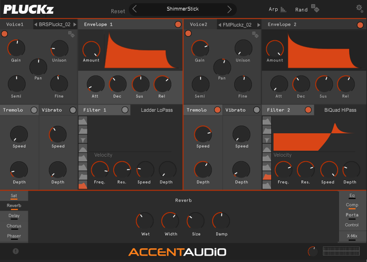Click the Rand dice icon

tap(315, 8)
